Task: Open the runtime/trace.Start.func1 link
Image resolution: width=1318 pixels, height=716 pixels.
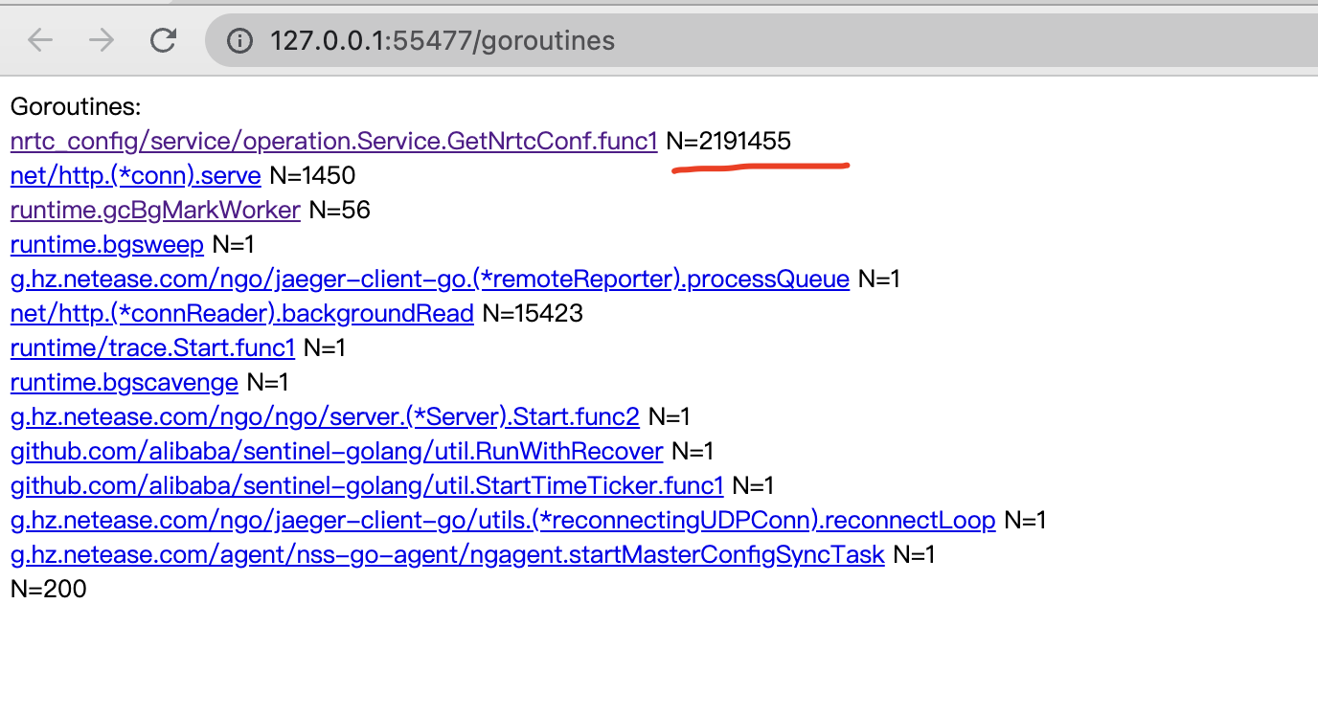Action: pos(152,348)
